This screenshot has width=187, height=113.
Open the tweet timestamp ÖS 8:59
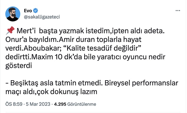[14, 104]
